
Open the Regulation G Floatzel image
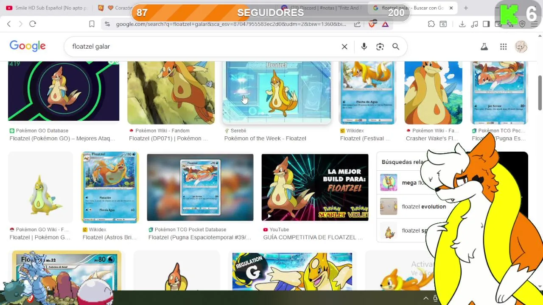click(292, 271)
